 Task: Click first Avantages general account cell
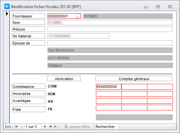[109, 101]
